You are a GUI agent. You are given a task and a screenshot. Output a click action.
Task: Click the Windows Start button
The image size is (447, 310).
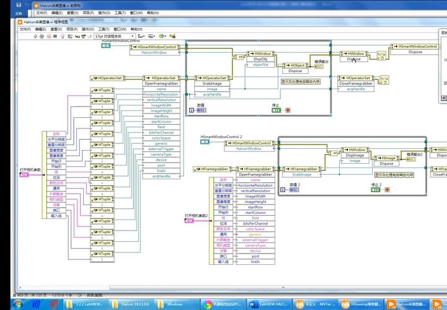(19, 304)
